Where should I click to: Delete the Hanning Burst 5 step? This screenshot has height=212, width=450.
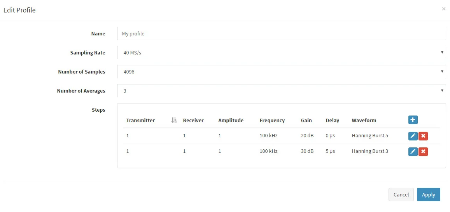(x=423, y=136)
